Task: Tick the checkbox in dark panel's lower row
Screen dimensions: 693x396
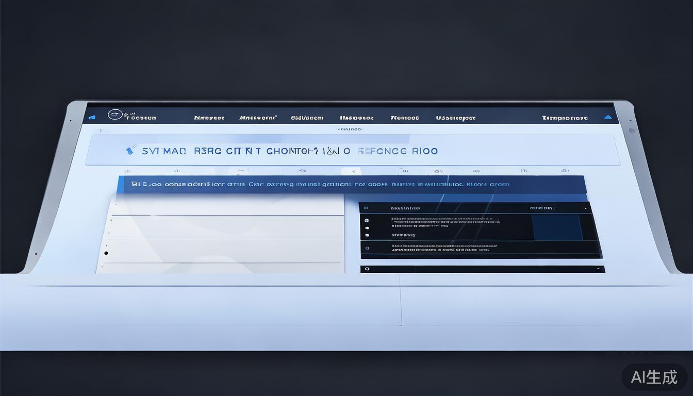Action: coord(367,248)
